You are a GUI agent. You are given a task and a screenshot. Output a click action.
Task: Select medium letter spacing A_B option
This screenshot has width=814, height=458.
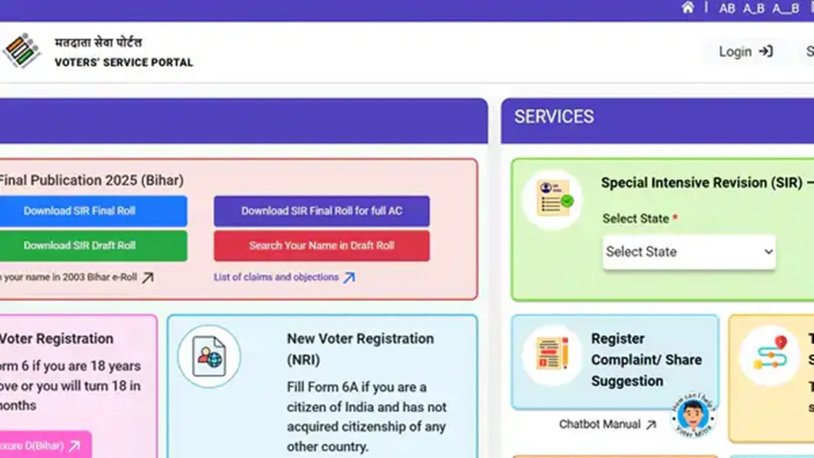pos(754,8)
